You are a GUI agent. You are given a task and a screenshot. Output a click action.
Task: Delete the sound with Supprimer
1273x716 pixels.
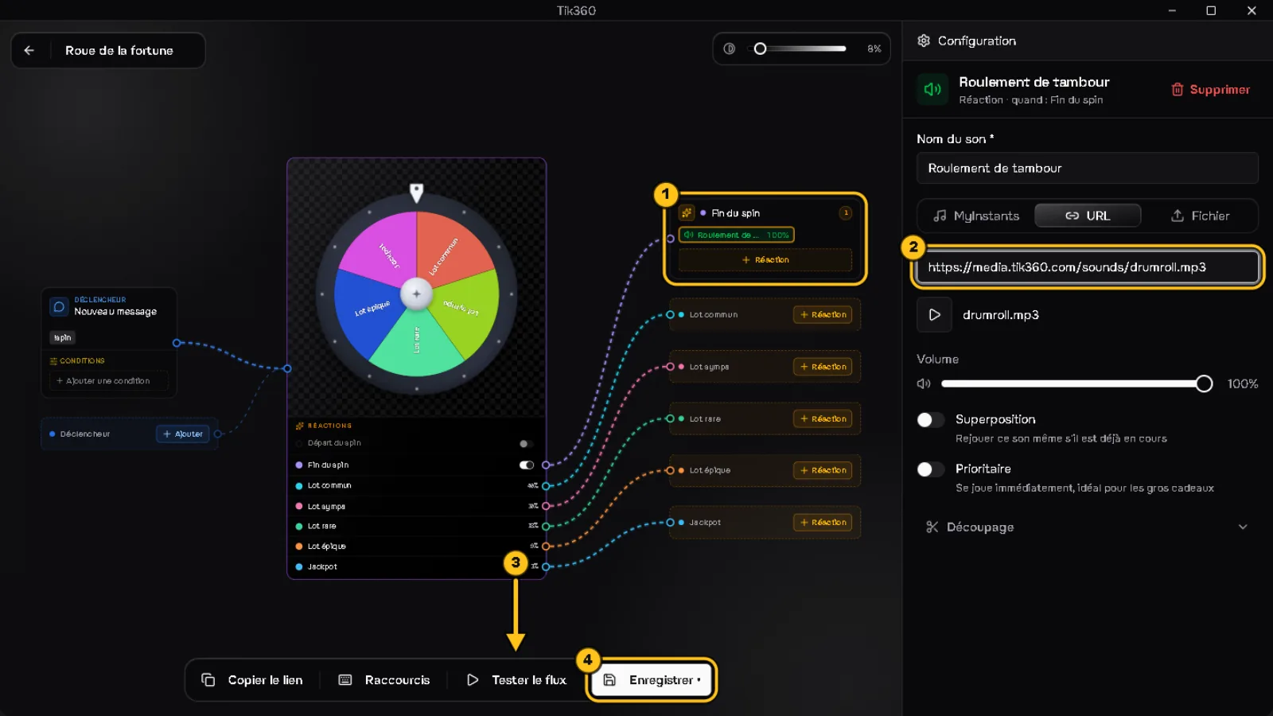point(1210,89)
